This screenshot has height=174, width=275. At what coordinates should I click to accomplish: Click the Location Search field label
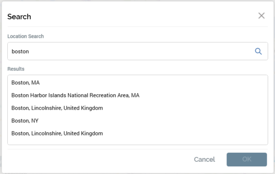(25, 36)
